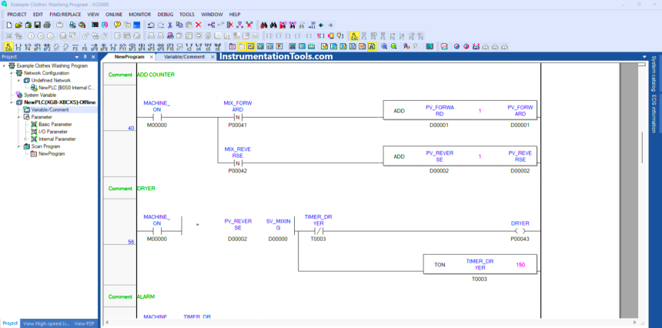This screenshot has width=662, height=328.
Task: Click the DRYER coil P00043
Action: [520, 230]
